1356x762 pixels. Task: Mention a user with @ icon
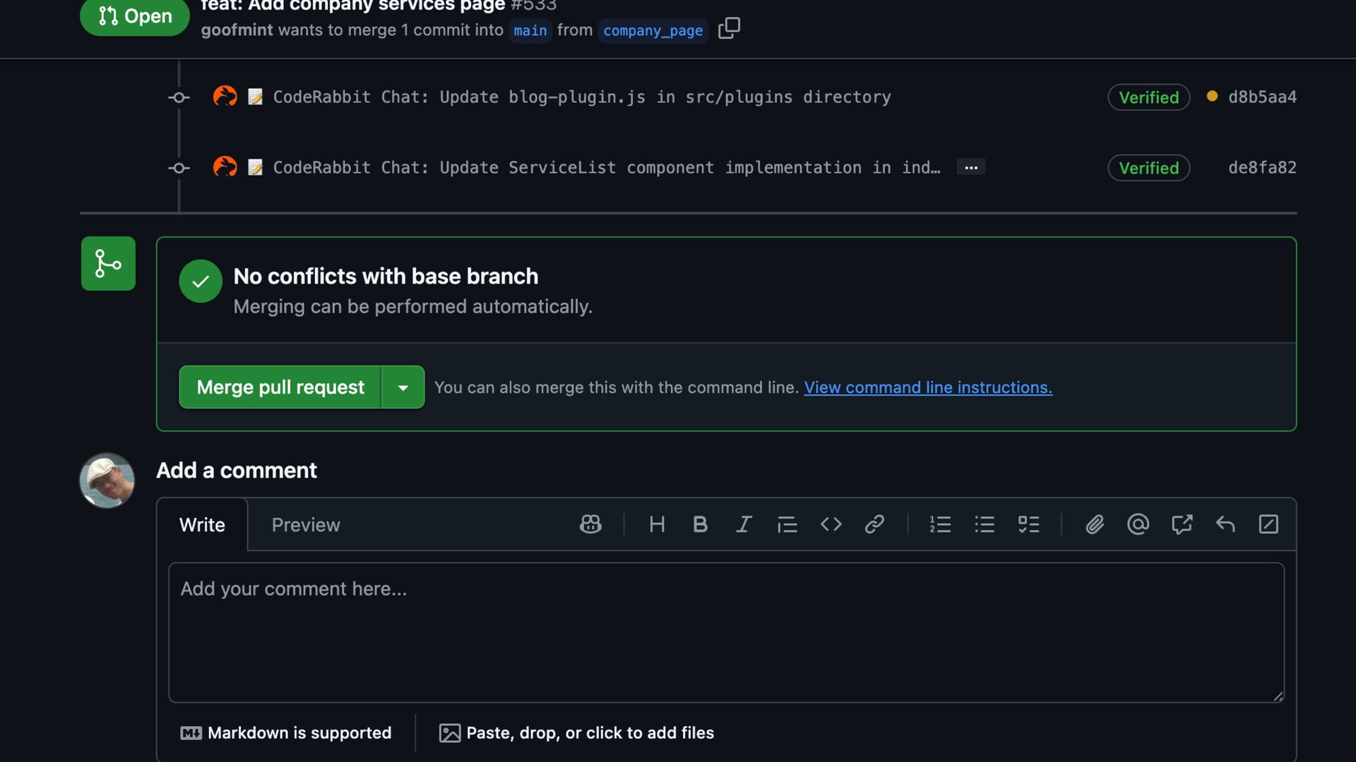point(1138,524)
